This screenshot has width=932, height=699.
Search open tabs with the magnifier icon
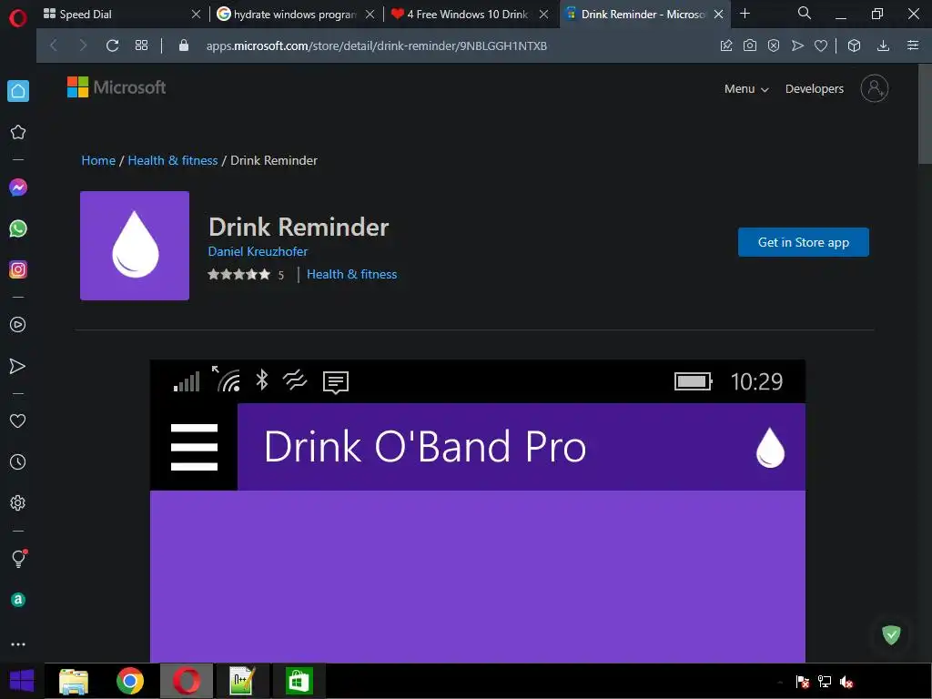805,13
